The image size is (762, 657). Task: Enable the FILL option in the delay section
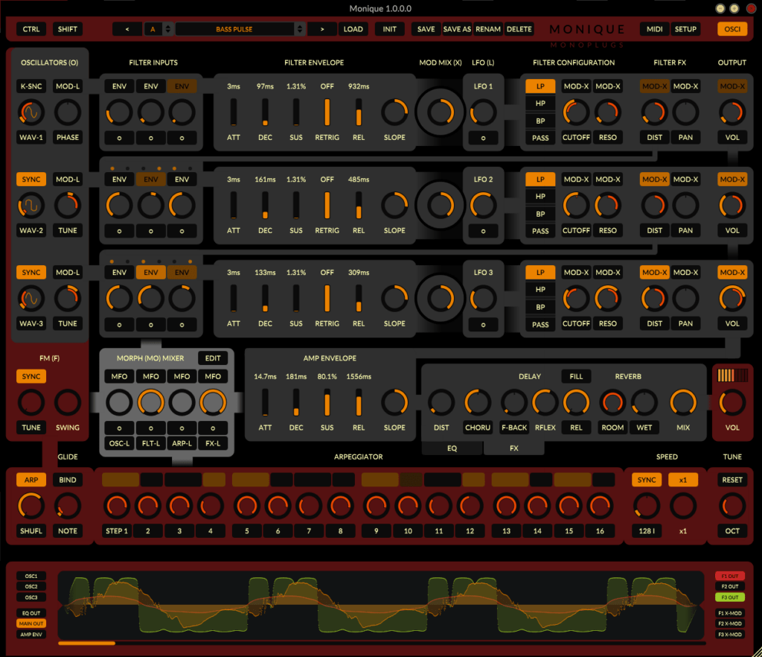coord(575,376)
